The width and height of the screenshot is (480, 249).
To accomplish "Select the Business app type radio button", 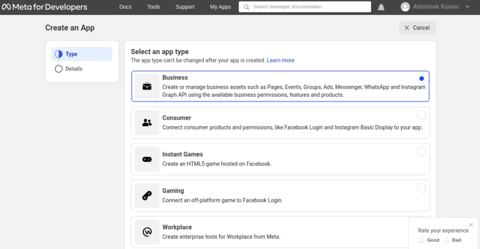I will [x=421, y=78].
